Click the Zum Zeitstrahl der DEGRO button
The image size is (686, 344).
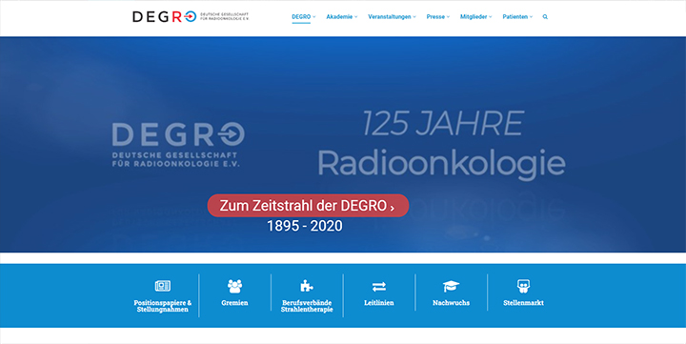pyautogui.click(x=308, y=206)
